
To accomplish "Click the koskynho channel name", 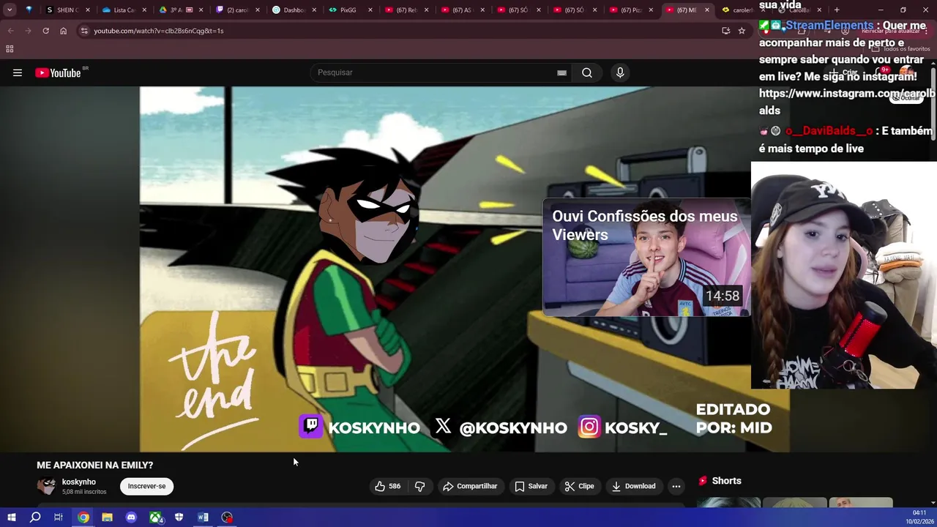I will point(79,482).
